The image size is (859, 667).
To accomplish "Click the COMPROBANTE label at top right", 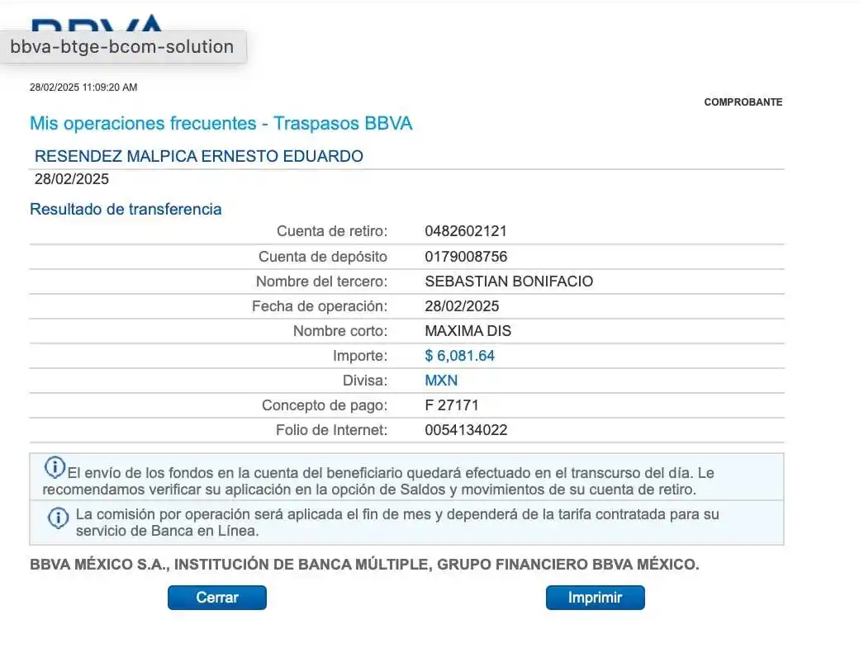I will 743,102.
